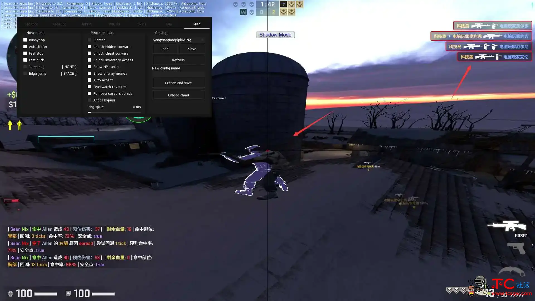Click the Lua tab in cheat menu
The image size is (535, 301).
tap(169, 24)
